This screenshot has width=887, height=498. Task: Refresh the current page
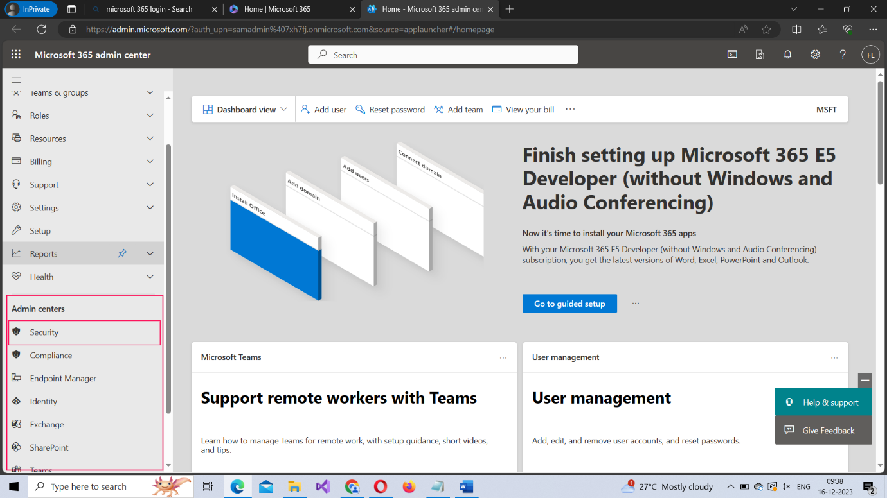(42, 30)
